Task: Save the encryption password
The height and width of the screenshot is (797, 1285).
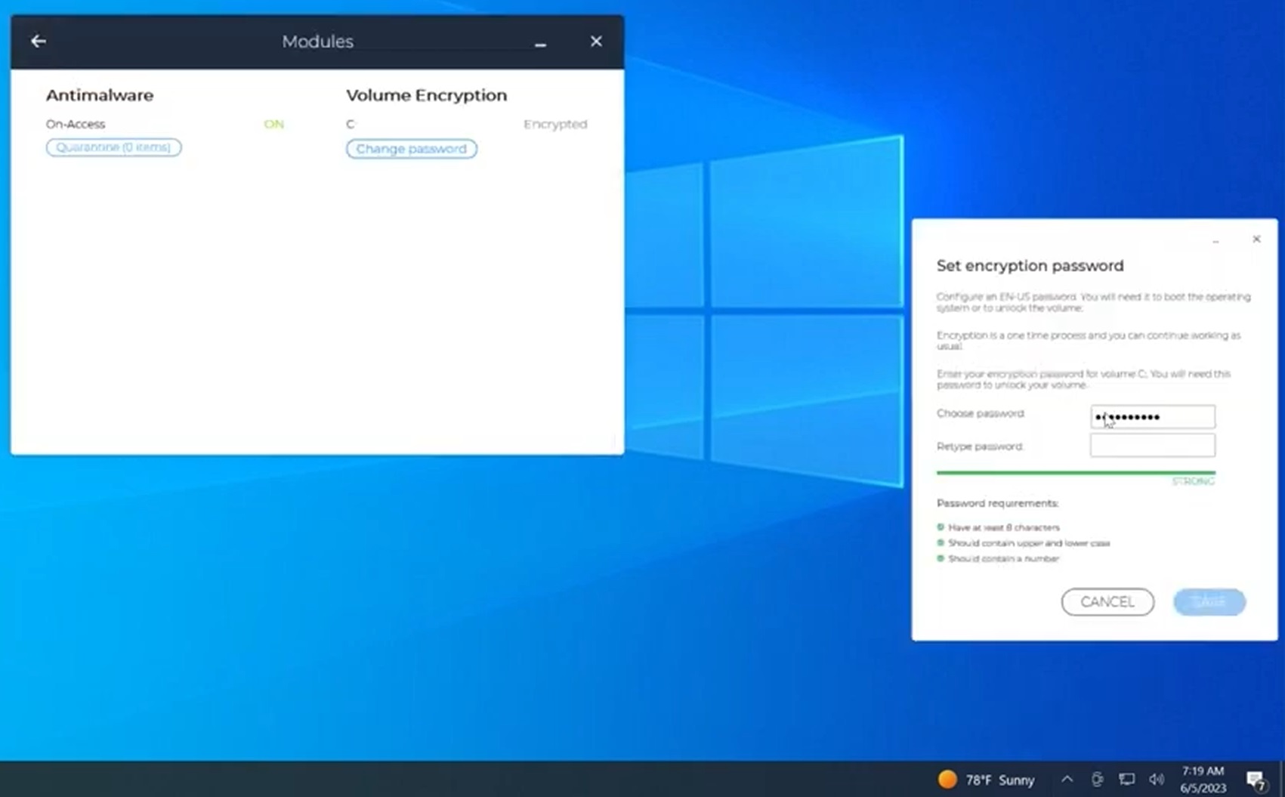Action: [1209, 602]
